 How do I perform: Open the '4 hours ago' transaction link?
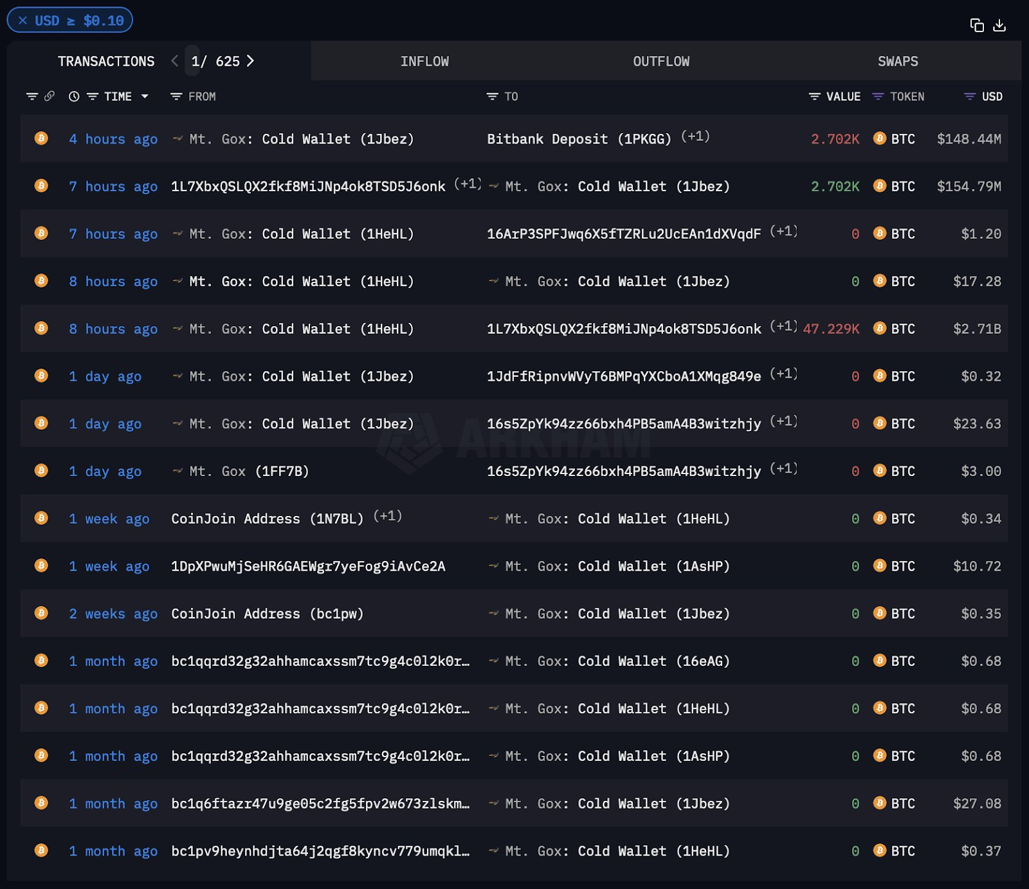pos(113,139)
